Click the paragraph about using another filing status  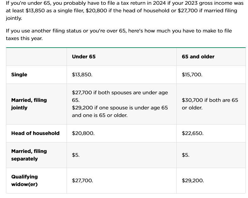pos(119,35)
